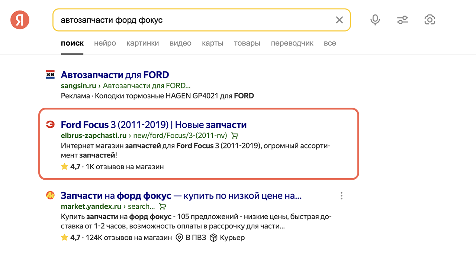Open search settings sliders icon

[402, 20]
